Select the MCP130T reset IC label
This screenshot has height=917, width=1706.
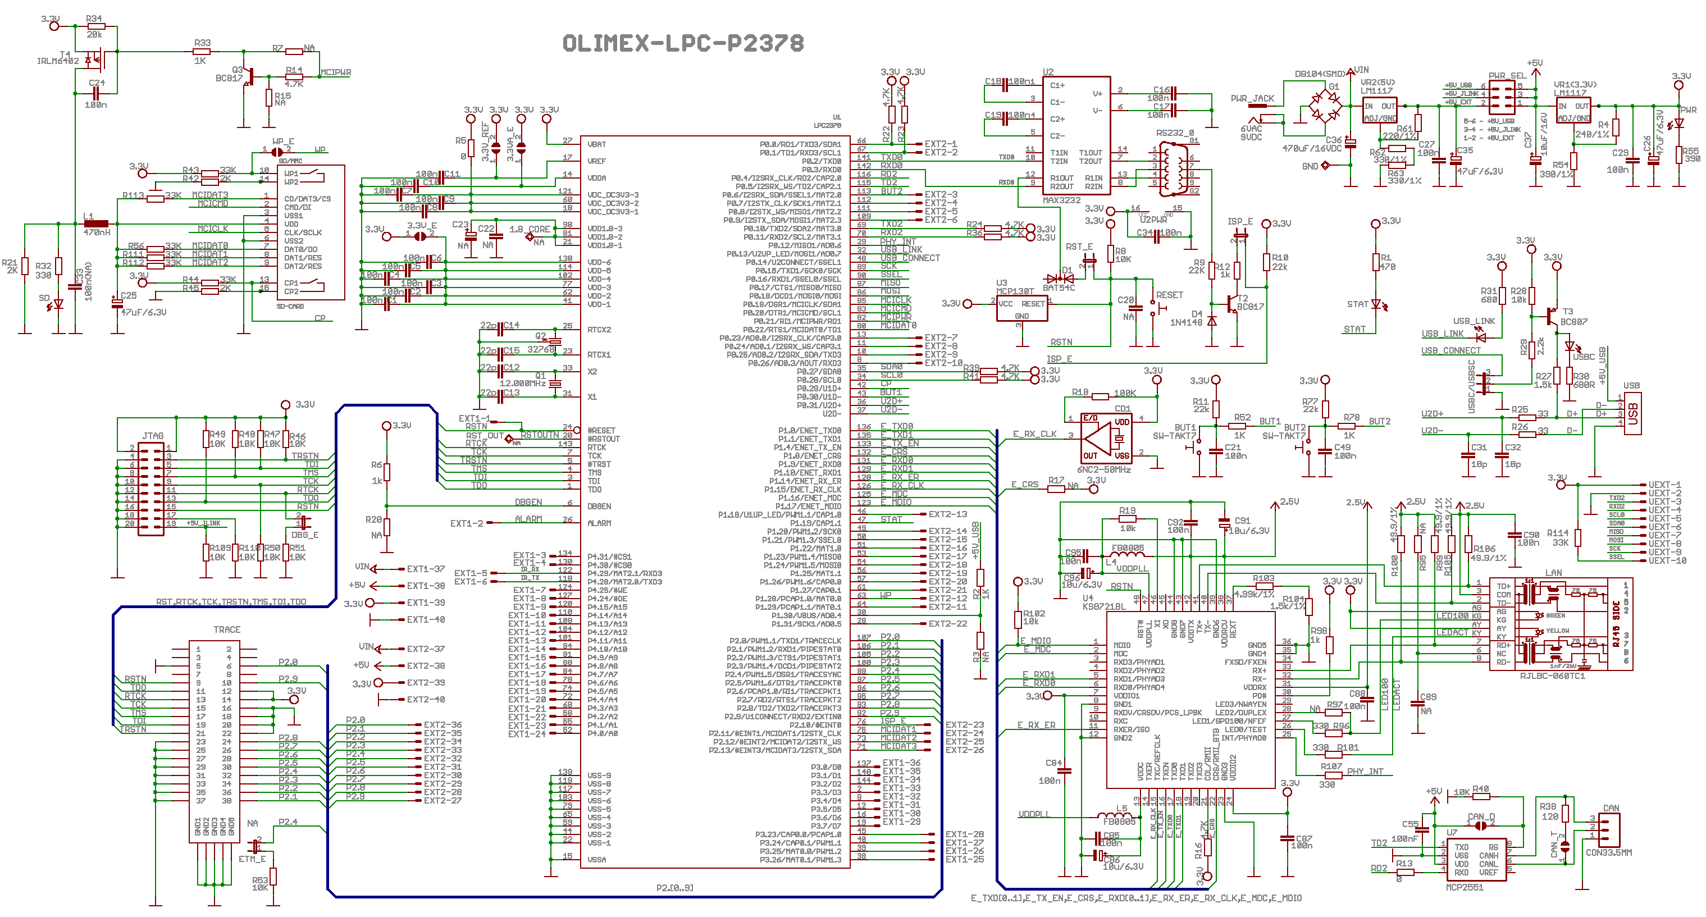[x=1015, y=291]
